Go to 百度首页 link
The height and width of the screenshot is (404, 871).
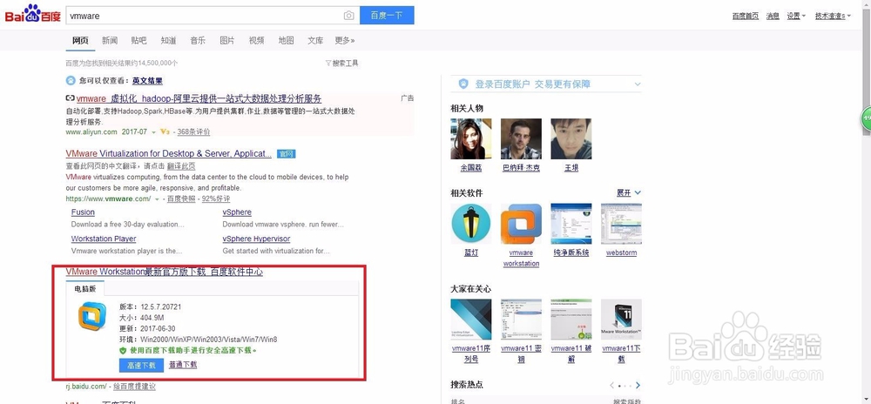(746, 16)
